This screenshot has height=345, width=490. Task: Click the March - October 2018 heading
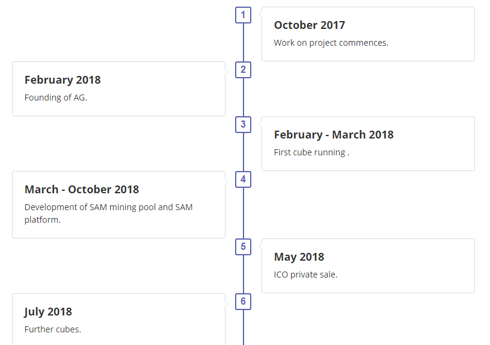82,190
